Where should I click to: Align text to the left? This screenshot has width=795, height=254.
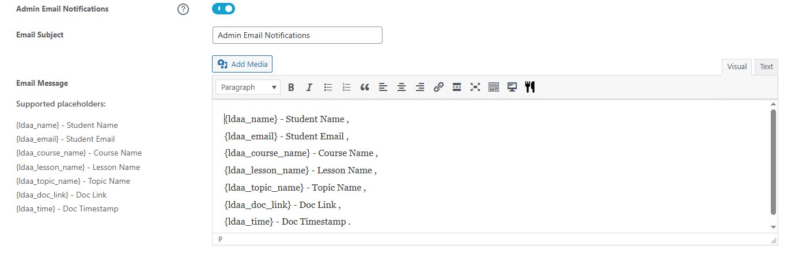tap(383, 88)
